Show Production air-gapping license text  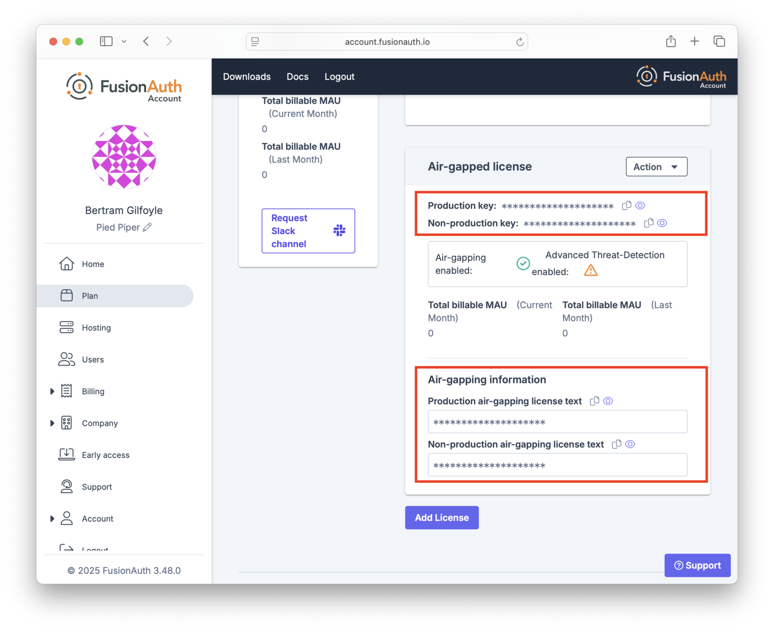click(608, 401)
